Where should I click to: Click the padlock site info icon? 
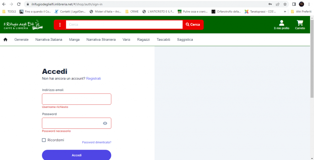tap(28, 4)
